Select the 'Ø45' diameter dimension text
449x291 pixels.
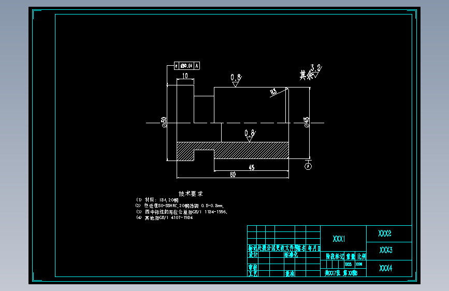click(307, 122)
